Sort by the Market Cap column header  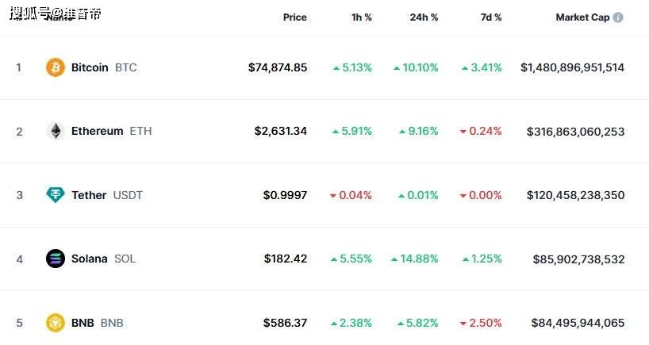(582, 17)
